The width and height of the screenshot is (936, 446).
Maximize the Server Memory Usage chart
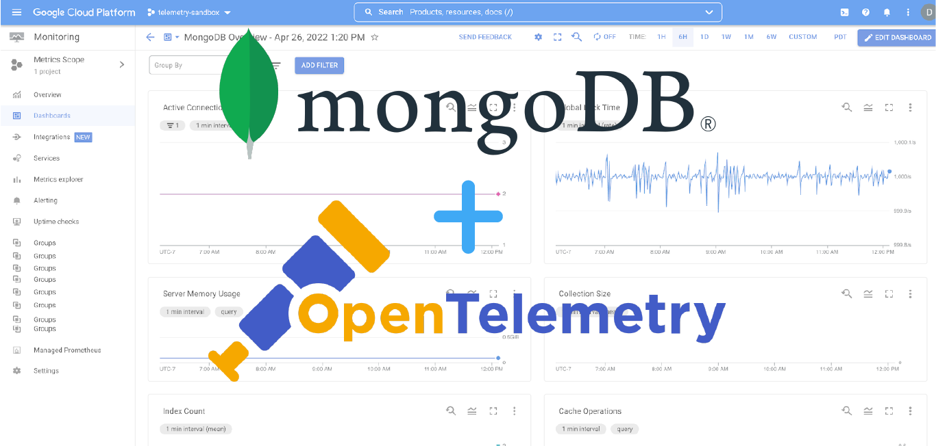pyautogui.click(x=493, y=293)
